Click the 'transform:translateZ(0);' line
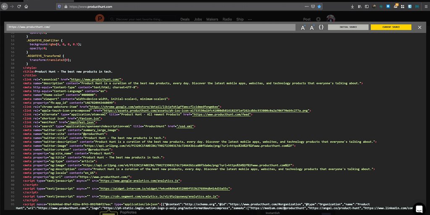 point(50,60)
